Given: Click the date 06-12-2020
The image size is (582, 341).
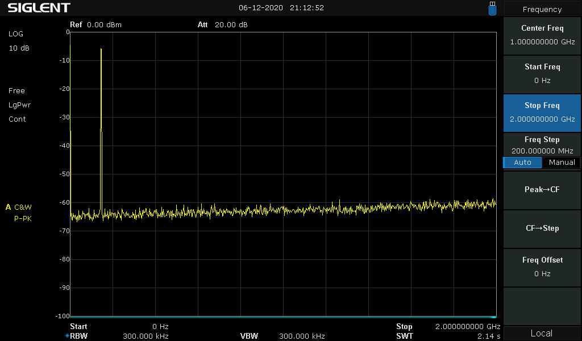Looking at the screenshot, I should 260,8.
